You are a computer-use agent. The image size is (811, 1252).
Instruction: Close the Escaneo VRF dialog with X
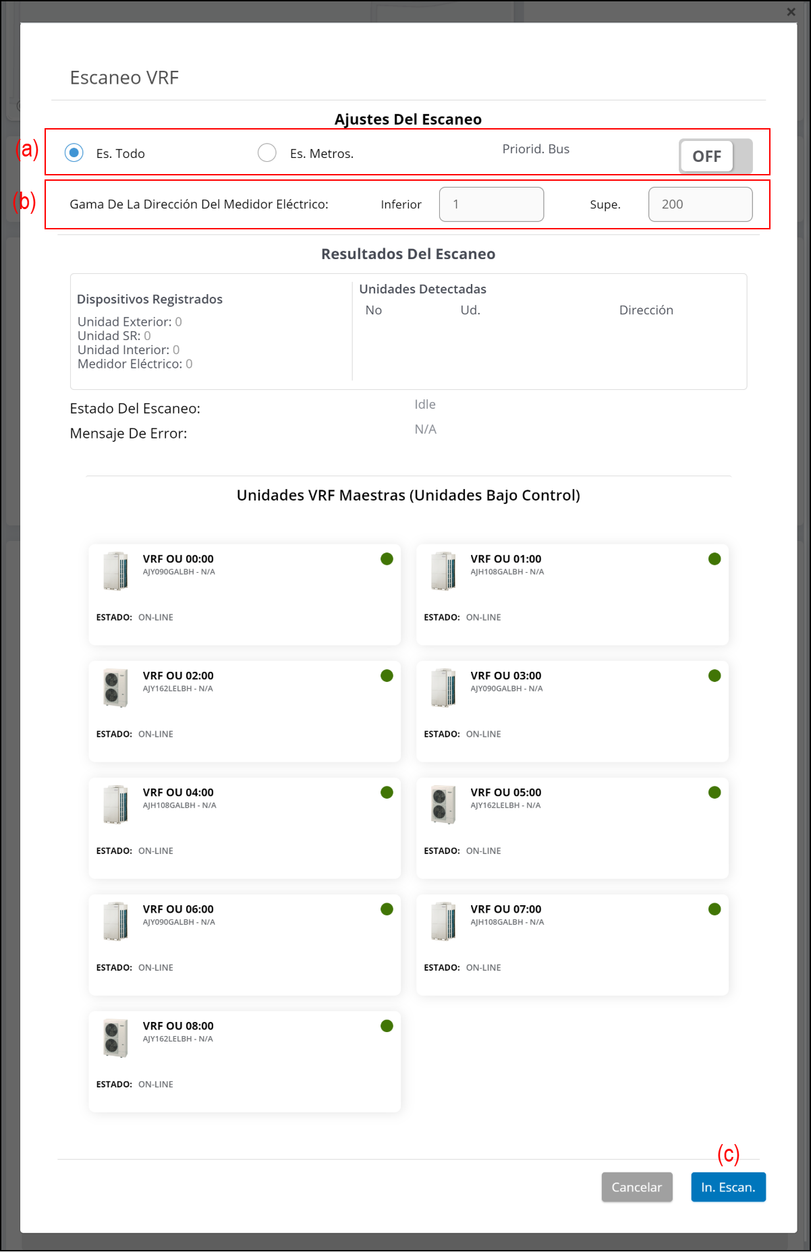[x=791, y=11]
